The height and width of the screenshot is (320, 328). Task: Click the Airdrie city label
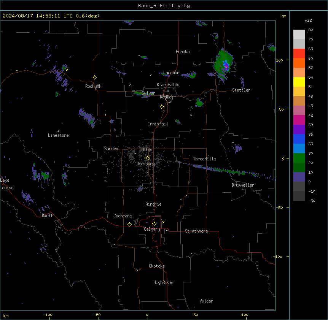(x=154, y=204)
